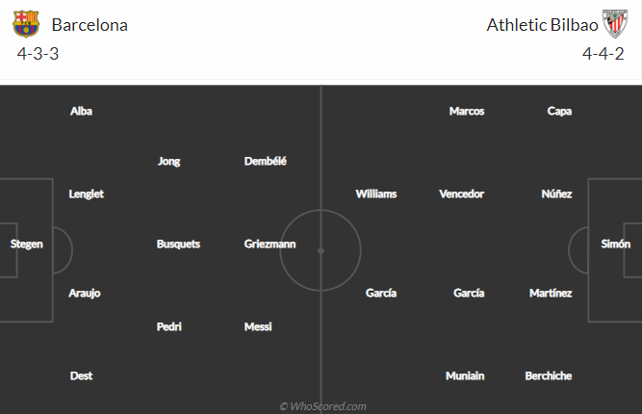Click goalkeeper Simón

615,245
